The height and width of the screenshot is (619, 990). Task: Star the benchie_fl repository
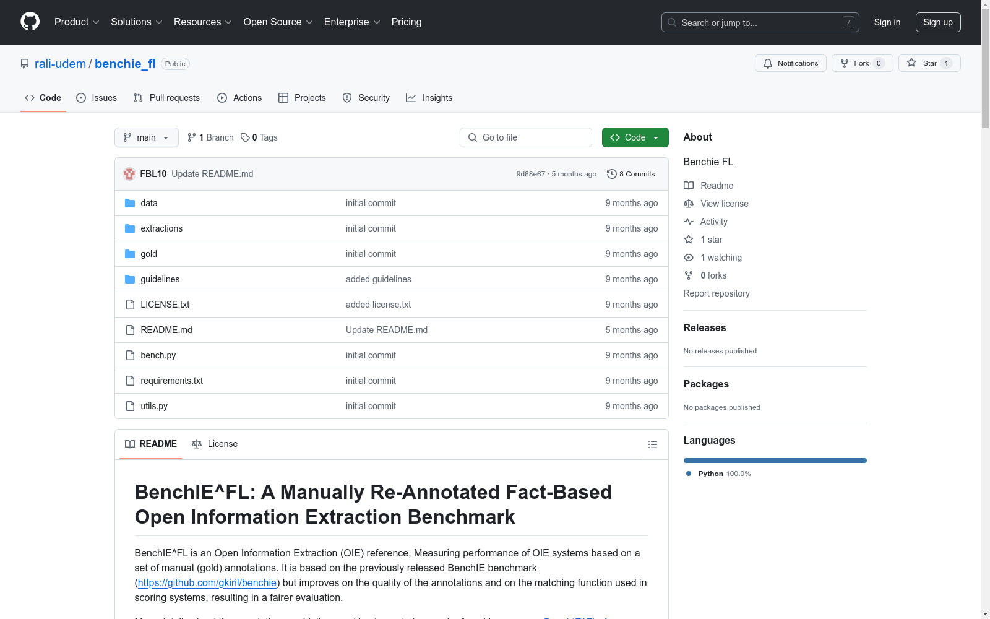click(x=929, y=63)
